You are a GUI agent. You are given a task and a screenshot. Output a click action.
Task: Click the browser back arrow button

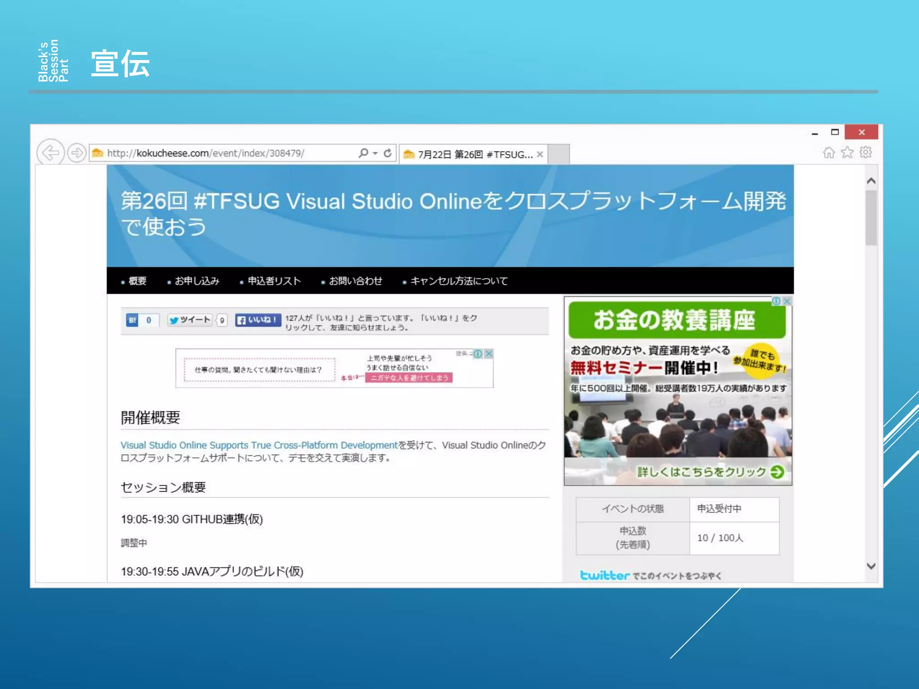(50, 153)
